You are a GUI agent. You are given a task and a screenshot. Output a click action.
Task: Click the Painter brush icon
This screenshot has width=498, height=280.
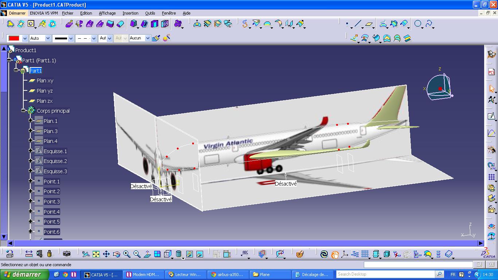coord(156,38)
